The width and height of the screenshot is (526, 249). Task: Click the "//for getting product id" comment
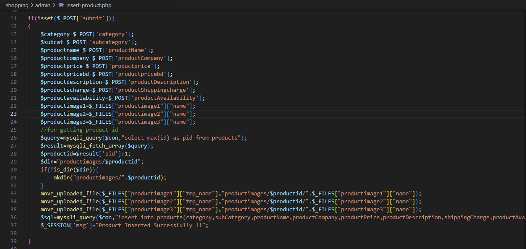click(79, 130)
